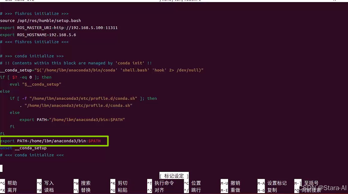348x194 pixels.
Task: Click the '# <<< conda initialize <<<' comment line
Action: pyautogui.click(x=32, y=155)
